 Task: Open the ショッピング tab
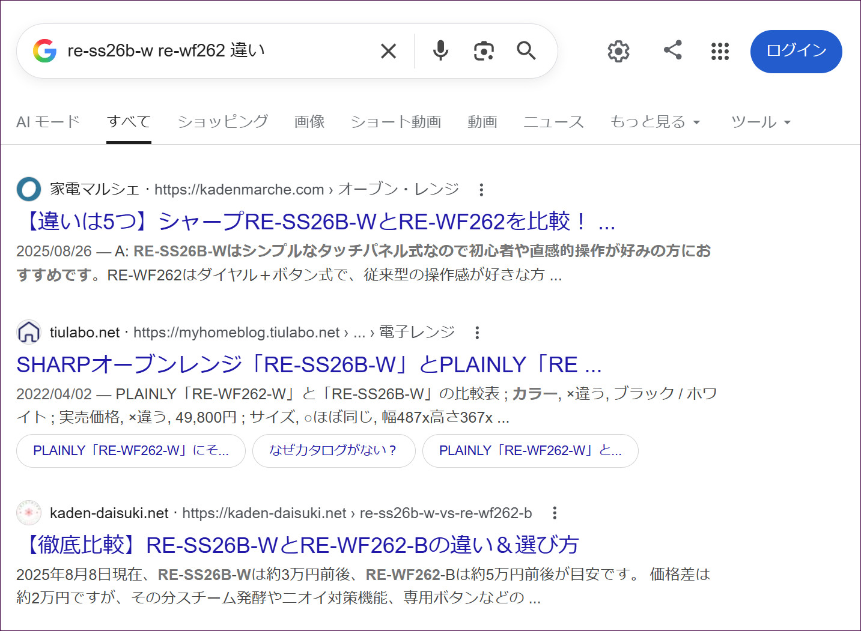click(x=223, y=122)
